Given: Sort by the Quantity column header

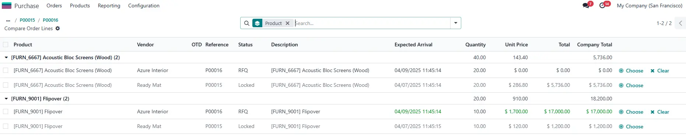Looking at the screenshot, I should click(x=475, y=45).
